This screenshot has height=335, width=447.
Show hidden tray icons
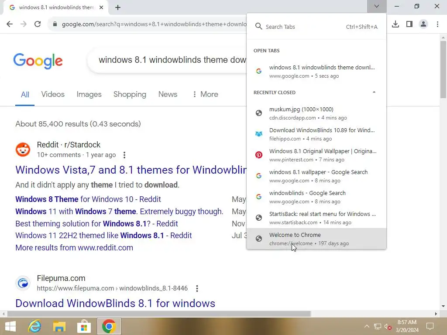click(367, 326)
